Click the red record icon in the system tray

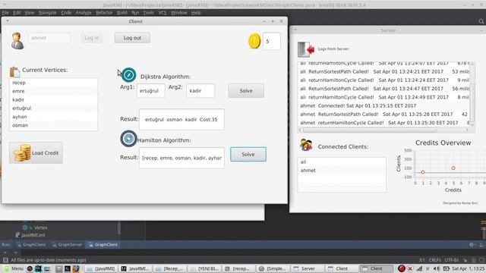[402, 268]
